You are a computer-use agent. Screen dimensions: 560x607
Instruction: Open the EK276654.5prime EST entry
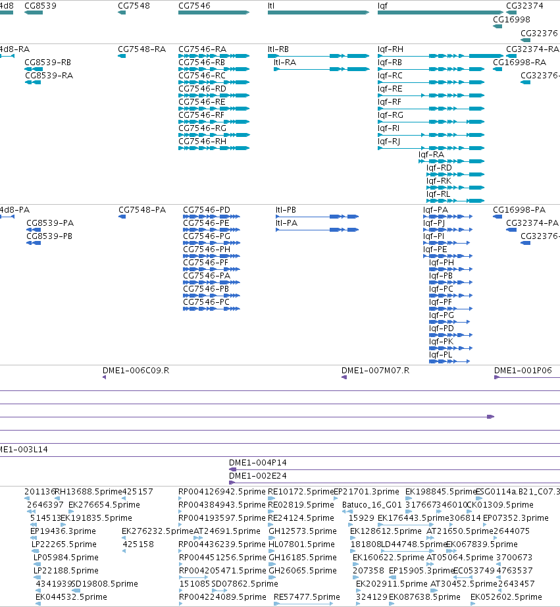pyautogui.click(x=104, y=505)
